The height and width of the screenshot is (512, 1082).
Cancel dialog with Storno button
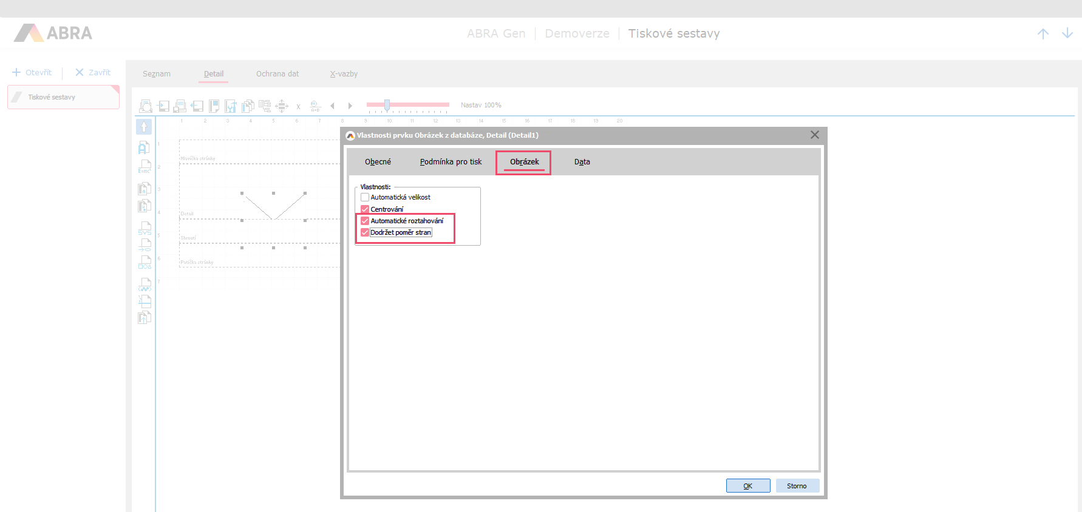point(797,486)
